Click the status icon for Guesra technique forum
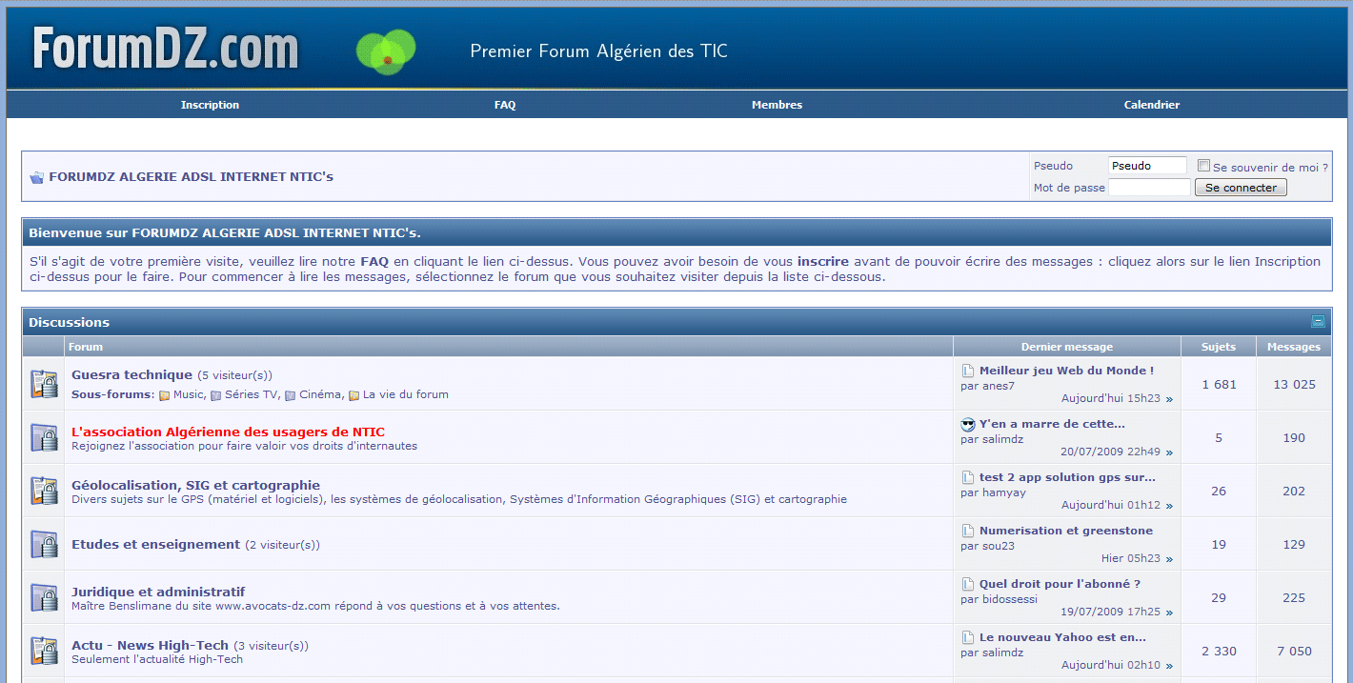 click(44, 384)
